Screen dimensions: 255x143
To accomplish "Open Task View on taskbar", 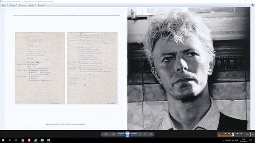I will (16, 140).
